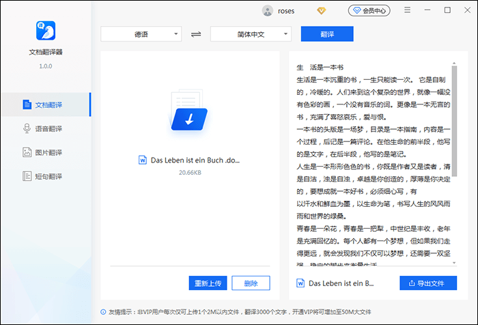The image size is (478, 325).
Task: Click the roses user avatar
Action: (268, 11)
